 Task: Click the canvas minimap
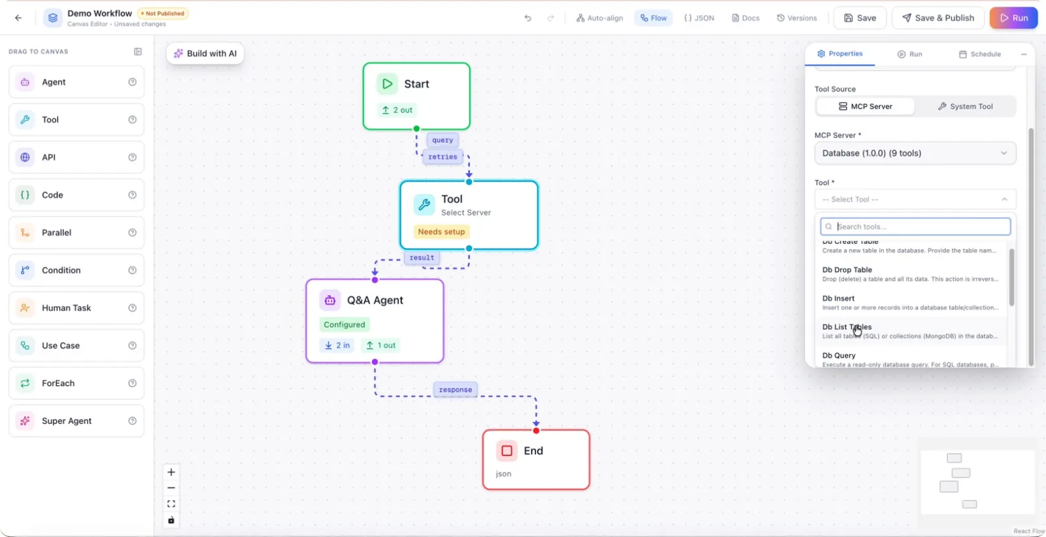[978, 481]
